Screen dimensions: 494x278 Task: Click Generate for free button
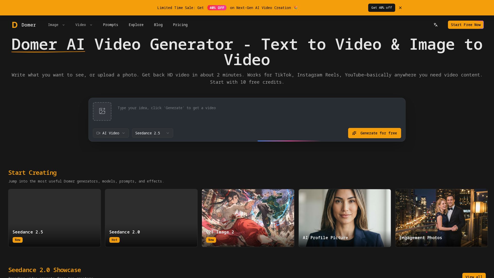(x=375, y=133)
